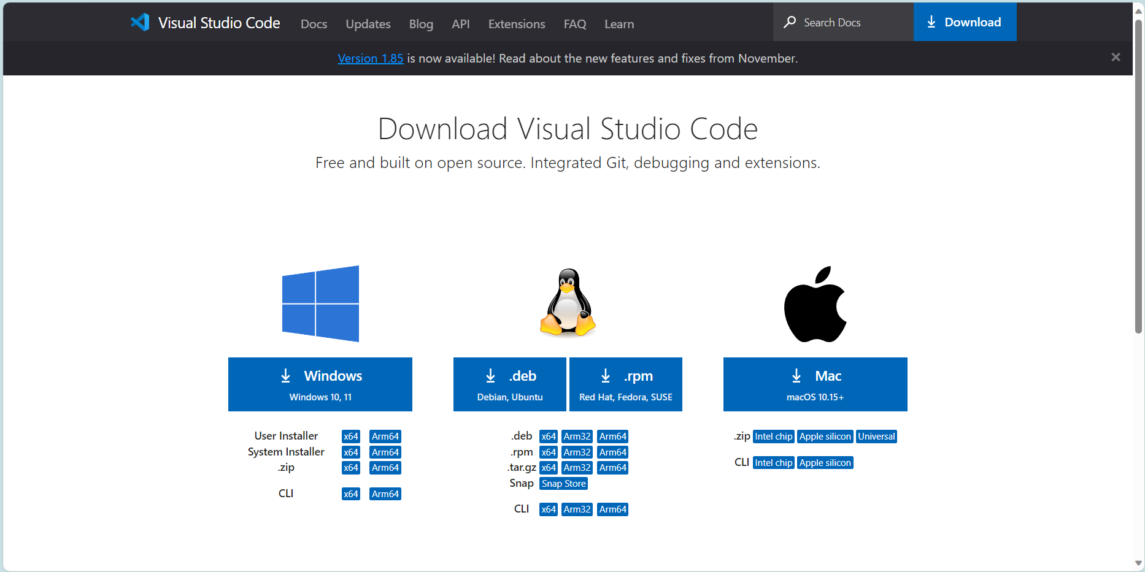Click the top-right Download button
1145x572 pixels.
point(965,22)
